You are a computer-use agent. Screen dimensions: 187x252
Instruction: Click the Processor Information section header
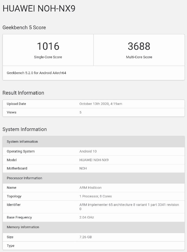tap(24, 178)
